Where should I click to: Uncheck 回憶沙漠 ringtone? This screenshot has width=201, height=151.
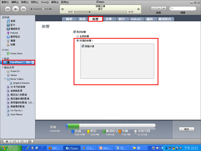83,46
